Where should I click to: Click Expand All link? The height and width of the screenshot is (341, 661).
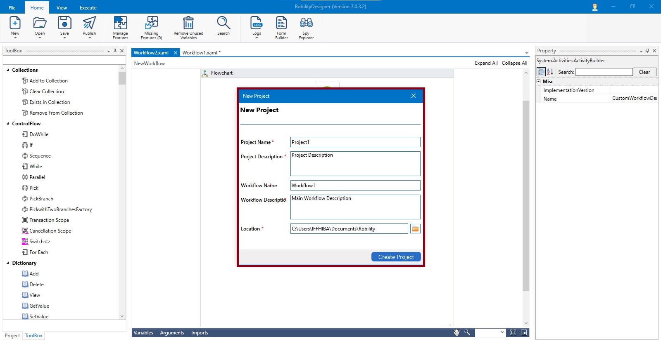click(x=486, y=63)
